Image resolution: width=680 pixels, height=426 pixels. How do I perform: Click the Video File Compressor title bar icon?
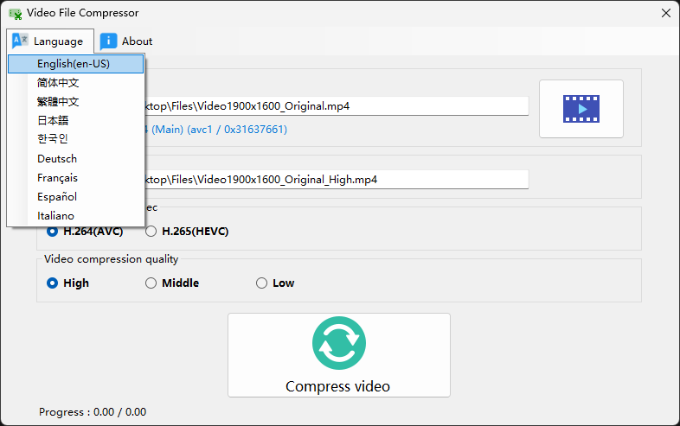pyautogui.click(x=16, y=14)
